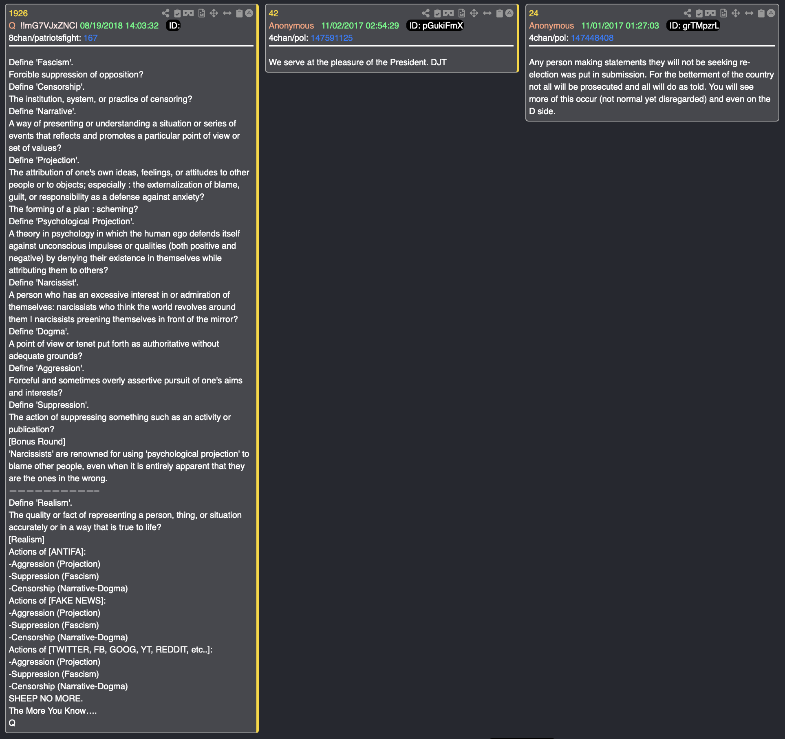The height and width of the screenshot is (739, 785).
Task: Click the VR goggles icon on post 42
Action: tap(448, 13)
